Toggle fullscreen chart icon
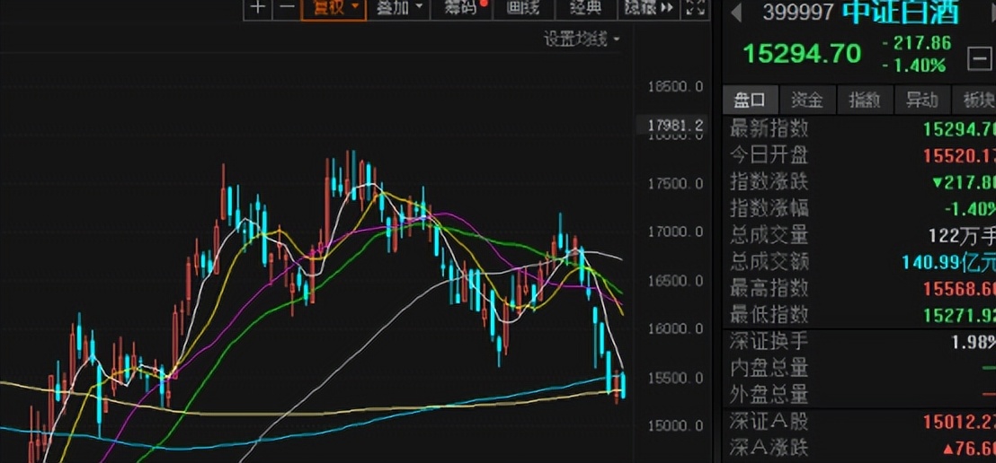996x463 pixels. [696, 7]
